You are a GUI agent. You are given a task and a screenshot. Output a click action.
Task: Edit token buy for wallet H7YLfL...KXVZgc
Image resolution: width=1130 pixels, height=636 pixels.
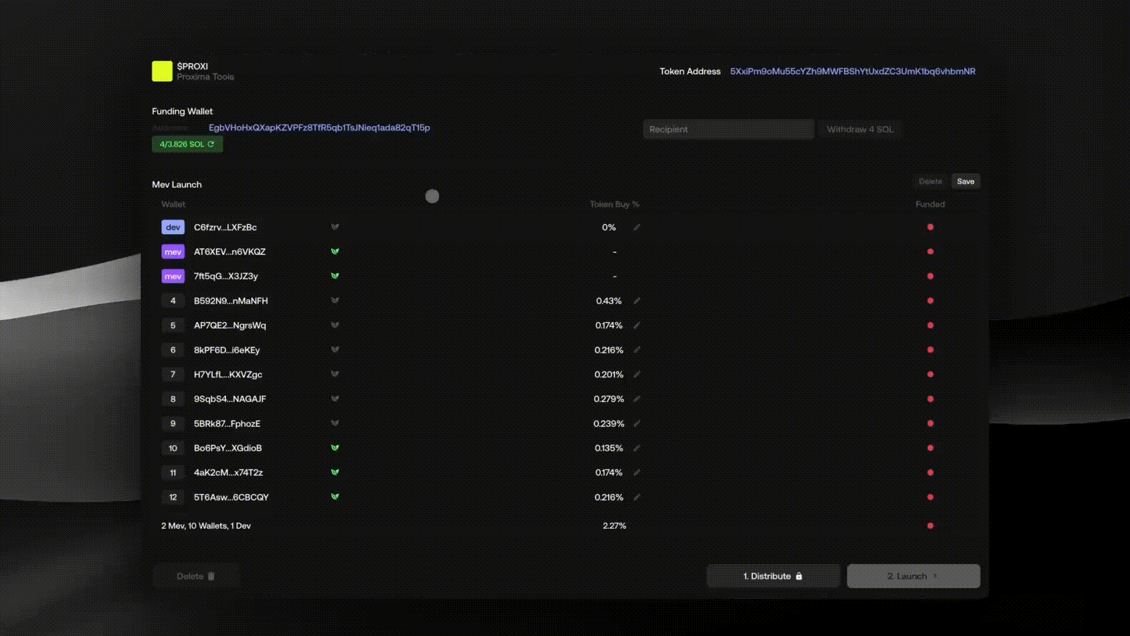tap(637, 375)
